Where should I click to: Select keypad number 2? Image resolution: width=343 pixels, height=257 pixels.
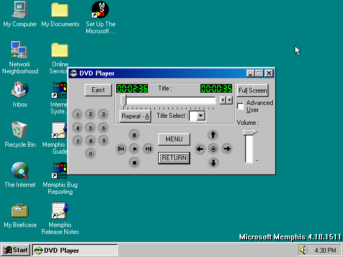(x=91, y=114)
